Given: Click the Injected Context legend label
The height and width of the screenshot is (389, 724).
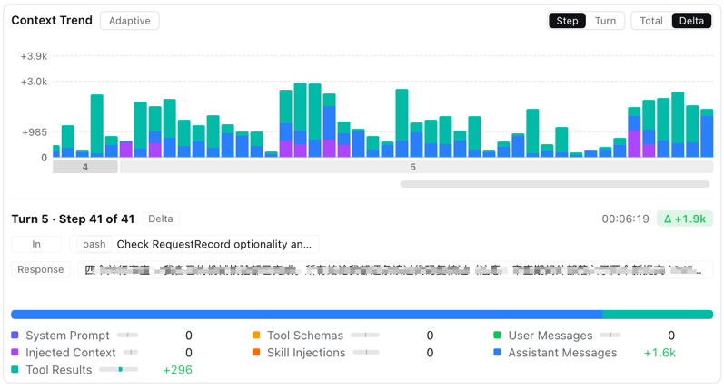Looking at the screenshot, I should point(71,353).
